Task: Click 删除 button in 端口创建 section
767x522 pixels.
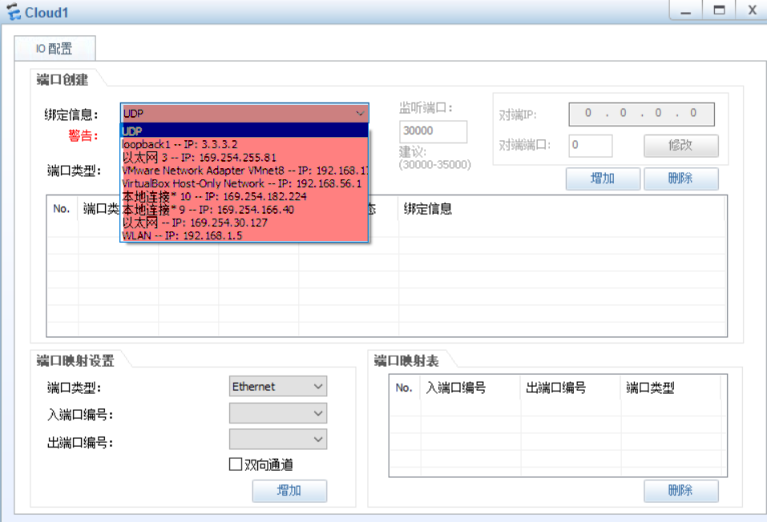Action: coord(681,179)
